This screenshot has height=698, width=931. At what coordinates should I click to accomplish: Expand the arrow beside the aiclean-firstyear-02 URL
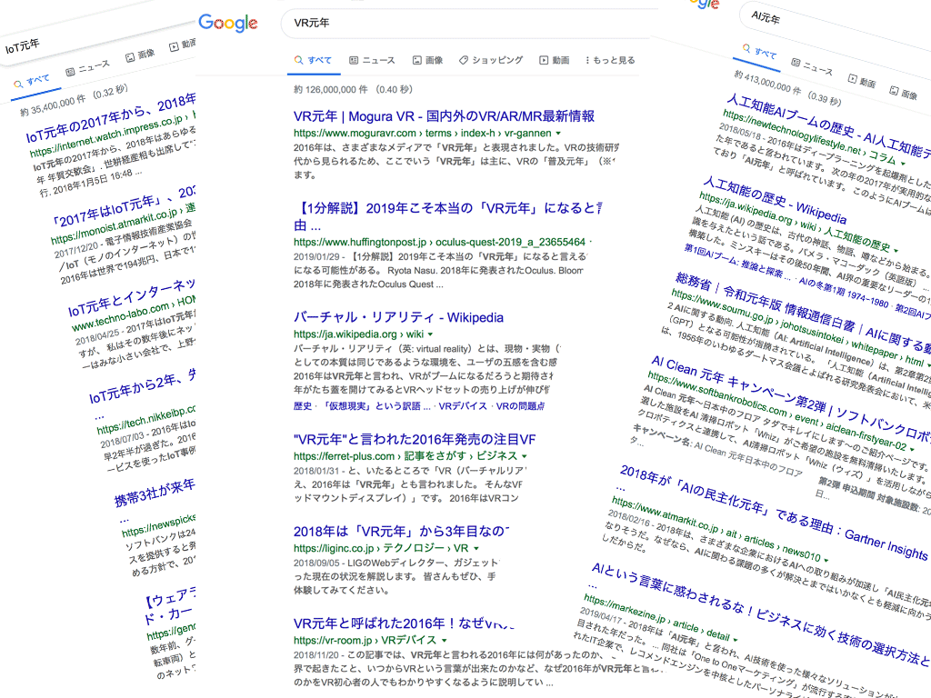click(913, 448)
